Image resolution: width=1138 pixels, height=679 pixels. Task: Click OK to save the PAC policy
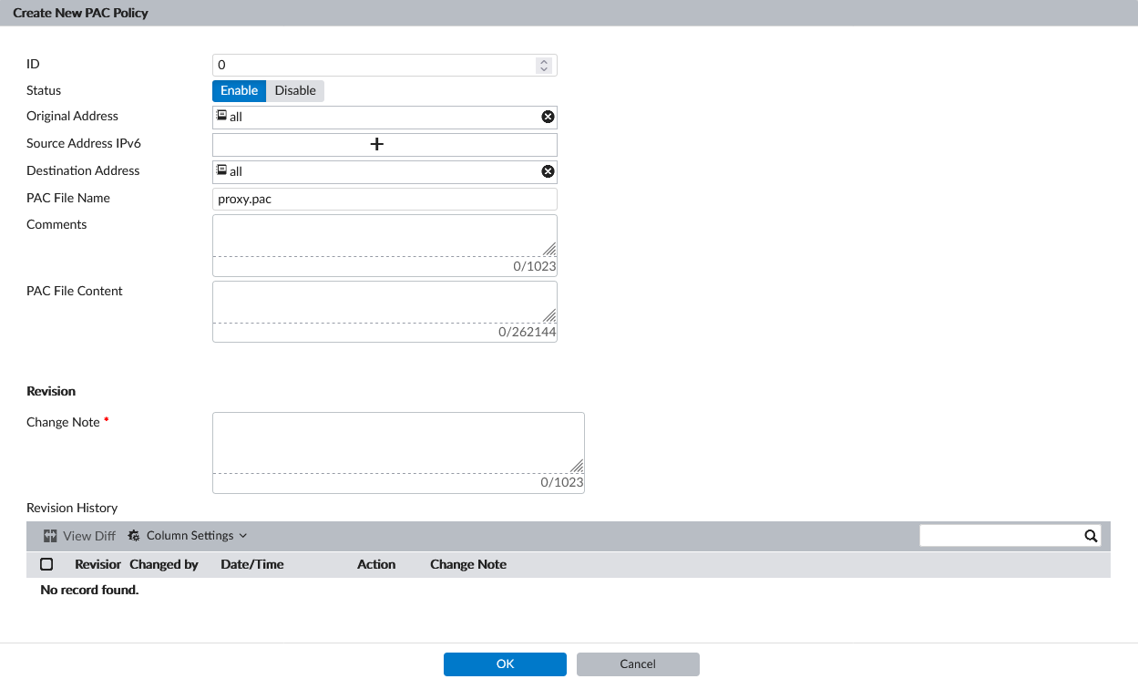[x=506, y=664]
